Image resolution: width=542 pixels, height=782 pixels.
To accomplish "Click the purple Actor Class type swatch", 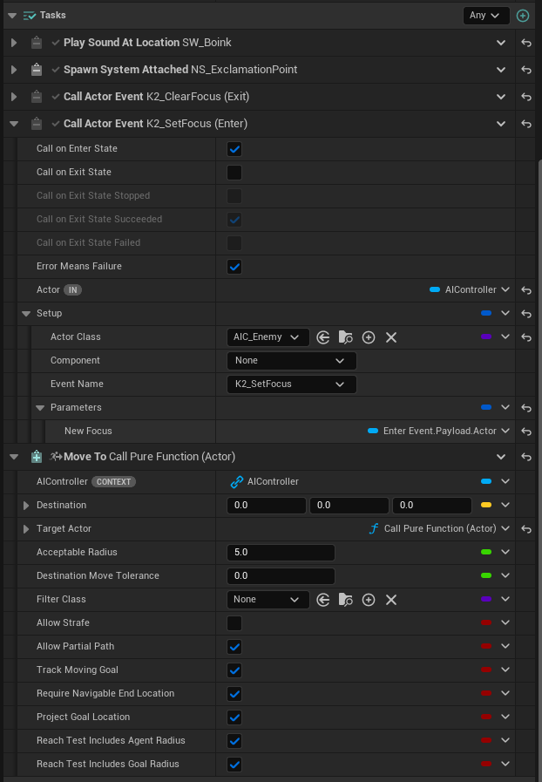I will 486,337.
